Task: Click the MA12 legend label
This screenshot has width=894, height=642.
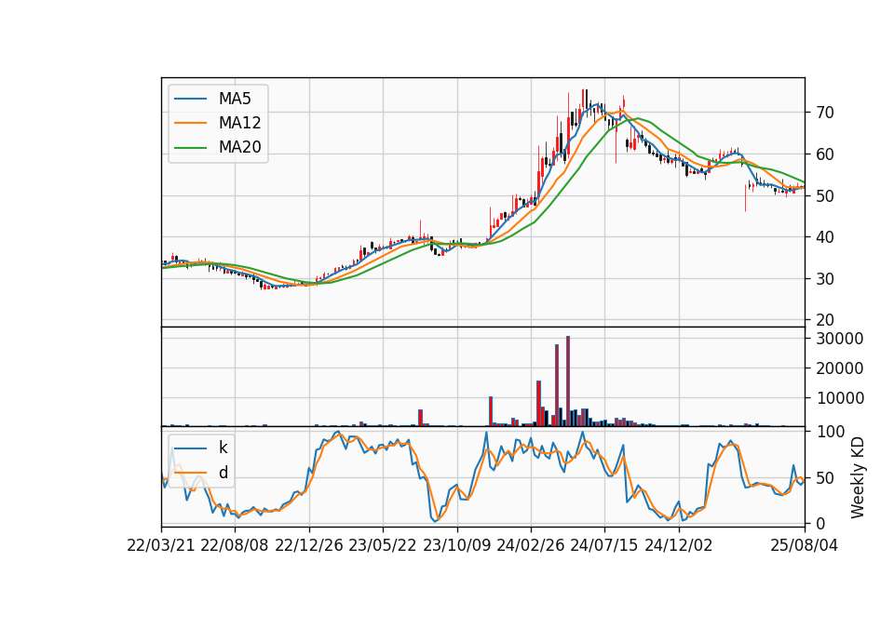Action: click(x=239, y=123)
